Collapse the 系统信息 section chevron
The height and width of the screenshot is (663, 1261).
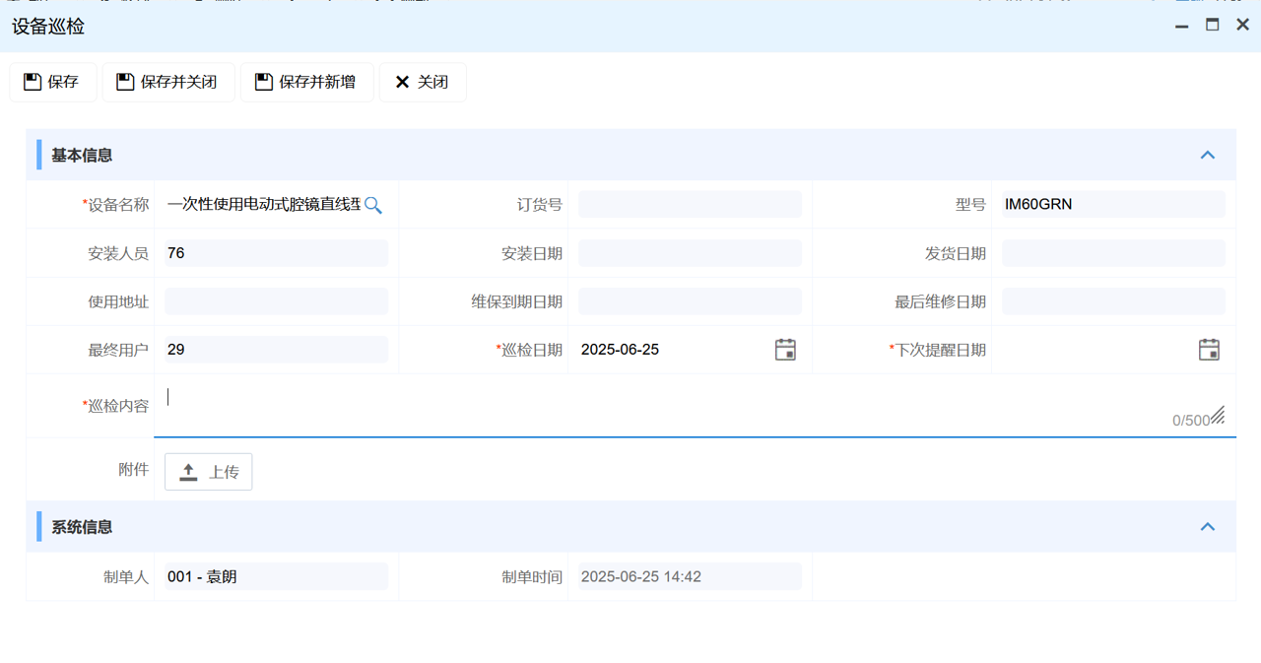click(1208, 527)
